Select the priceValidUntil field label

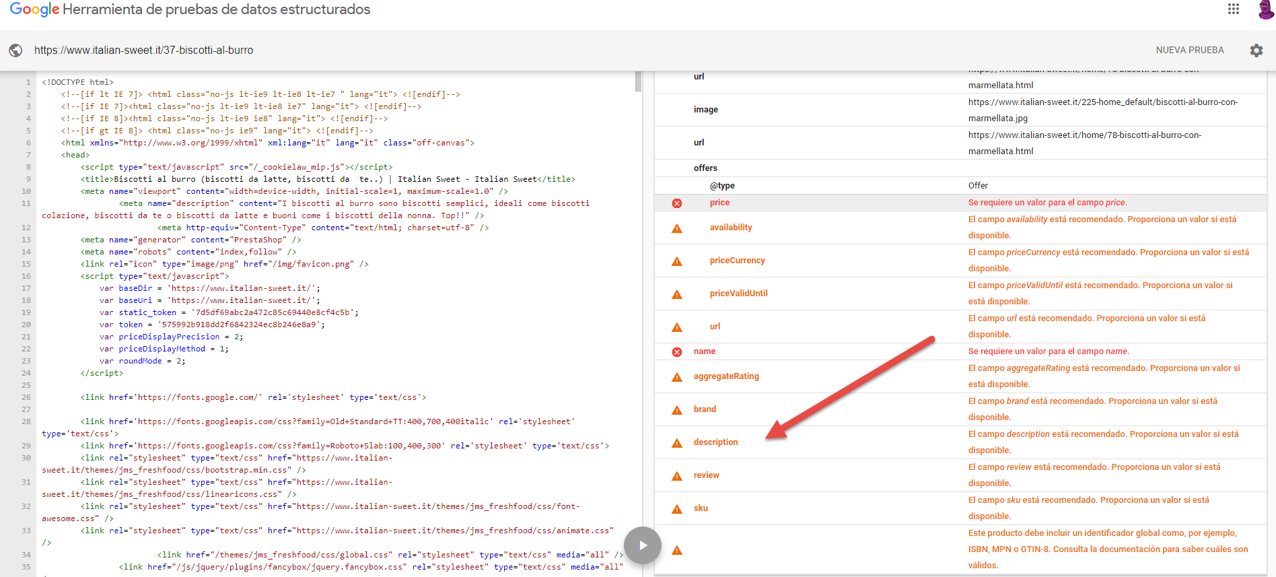(738, 294)
